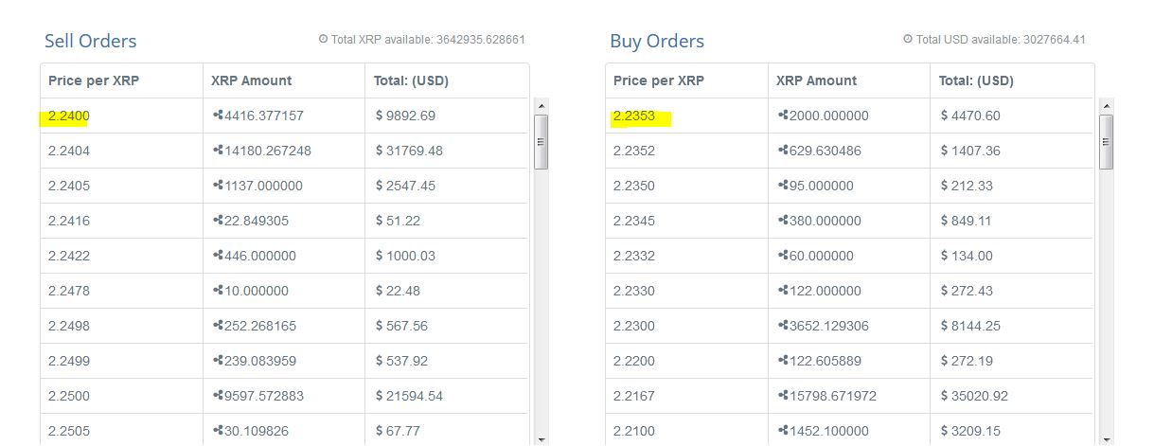Click Price per XRP header in Sell Orders
Viewport: 1154px width, 446px height.
point(94,80)
